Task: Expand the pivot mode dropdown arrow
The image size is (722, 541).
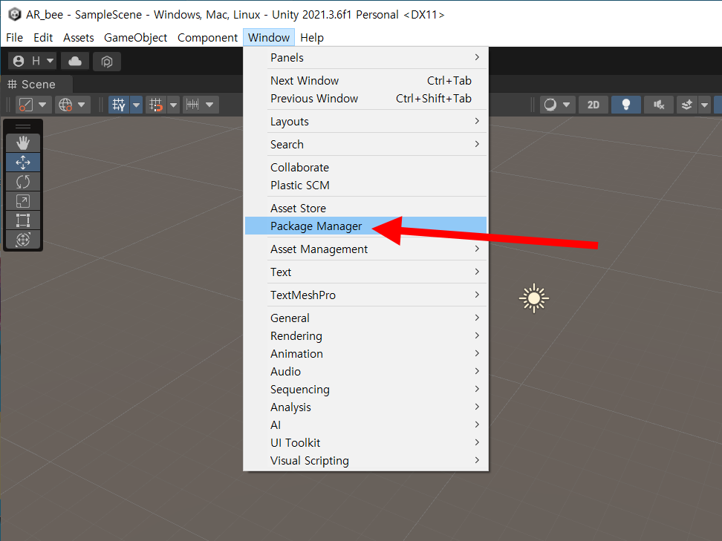Action: (42, 105)
